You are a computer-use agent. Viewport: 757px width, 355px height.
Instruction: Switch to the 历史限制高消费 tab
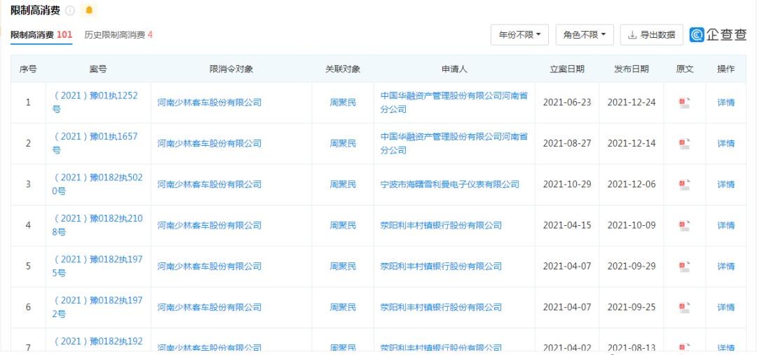click(118, 34)
